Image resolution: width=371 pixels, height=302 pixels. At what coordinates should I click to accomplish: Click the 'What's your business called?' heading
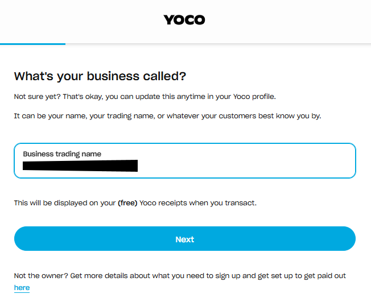click(x=100, y=76)
